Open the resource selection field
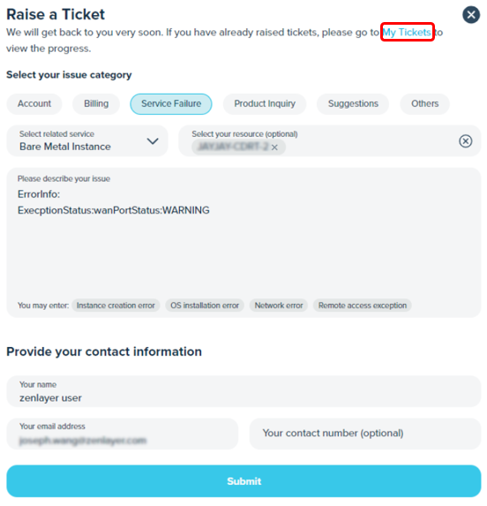 (x=330, y=141)
